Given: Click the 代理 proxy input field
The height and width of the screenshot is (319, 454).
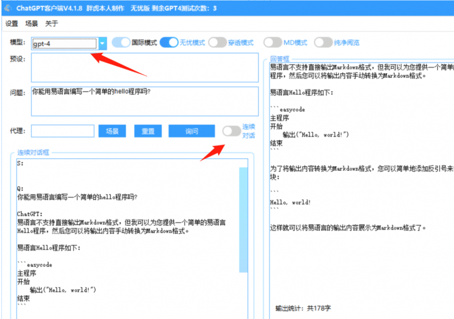Looking at the screenshot, I should pyautogui.click(x=63, y=131).
